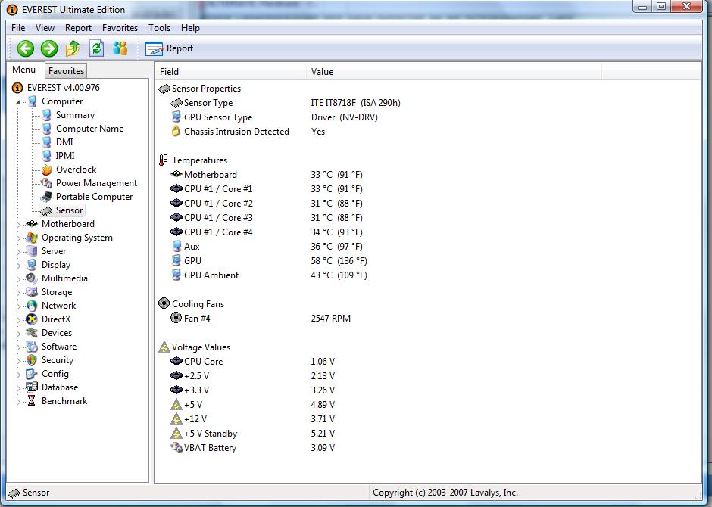Select the Summary icon in tree
Viewport: 712px width, 507px height.
pos(47,115)
